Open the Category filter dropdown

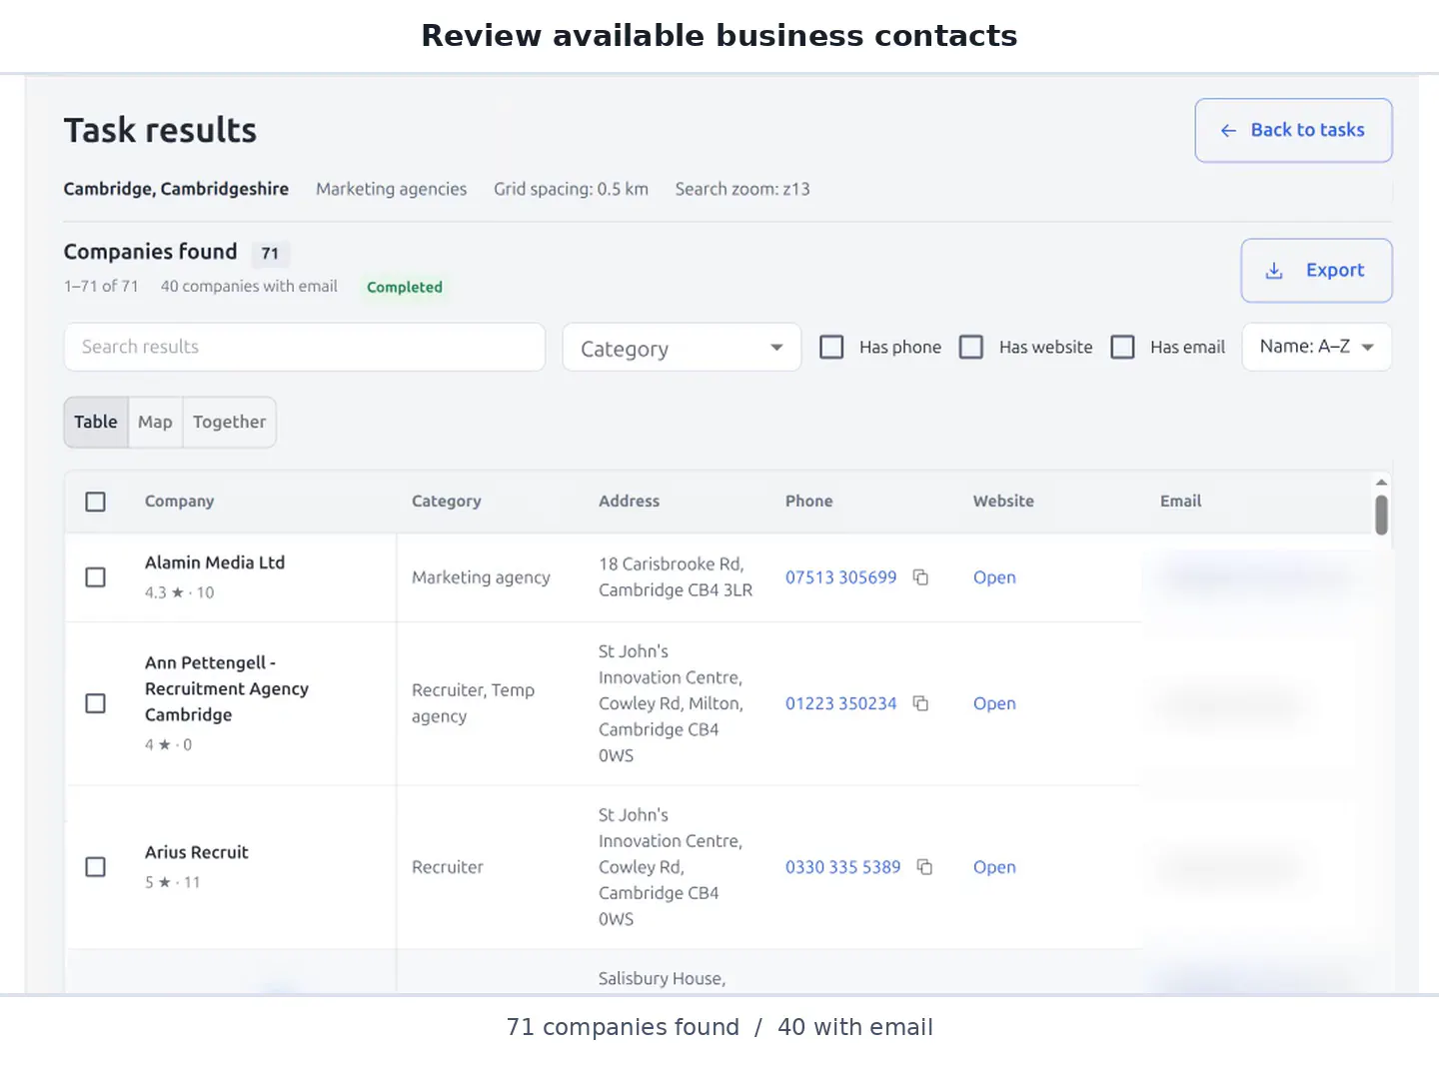(x=682, y=348)
